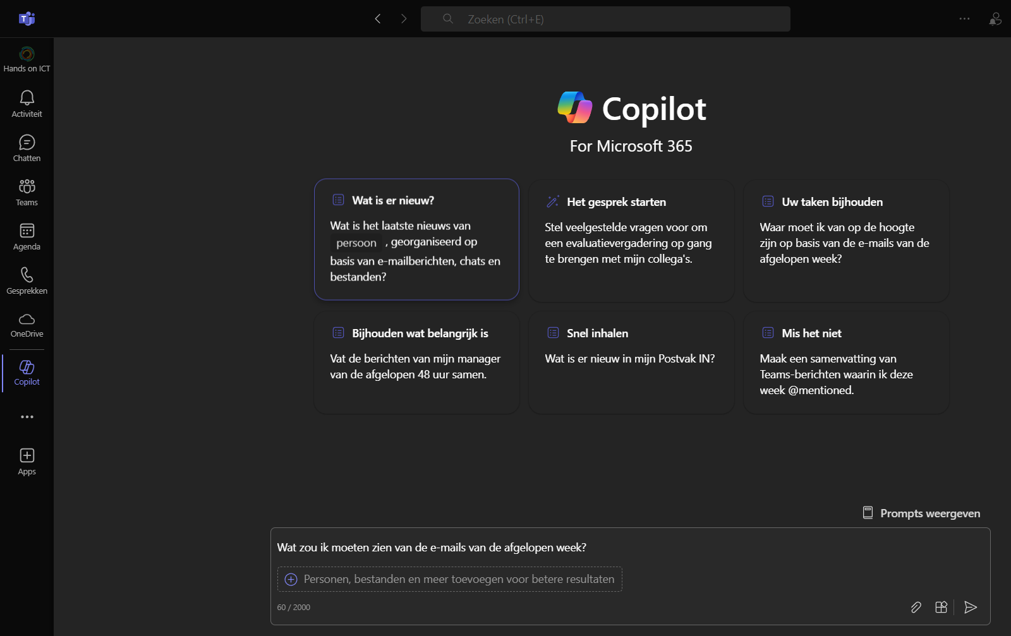
Task: Select the Copilot sidebar app
Action: [27, 373]
